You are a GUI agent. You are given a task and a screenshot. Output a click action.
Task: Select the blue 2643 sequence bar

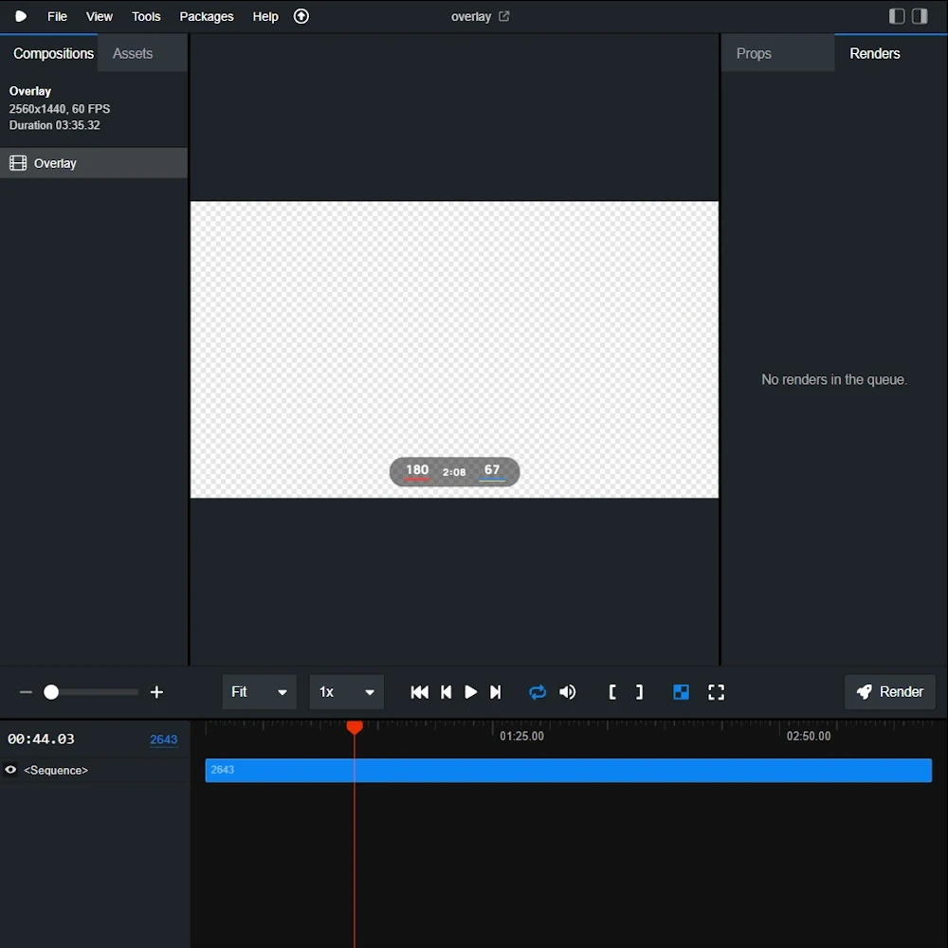568,770
